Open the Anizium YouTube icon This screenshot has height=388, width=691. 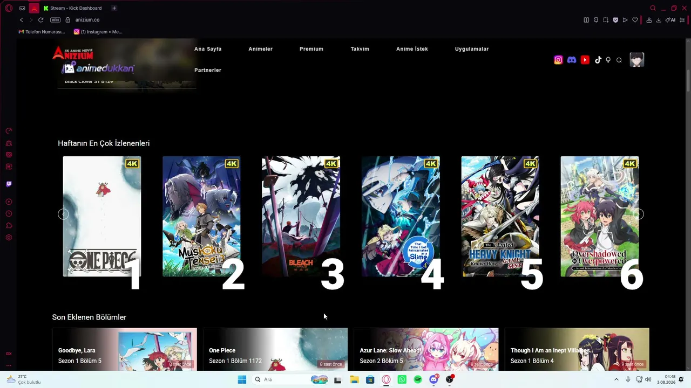585,60
